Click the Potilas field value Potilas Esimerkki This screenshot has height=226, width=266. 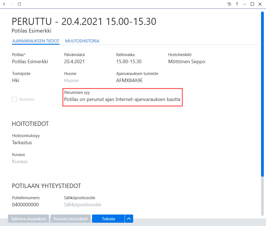[30, 62]
